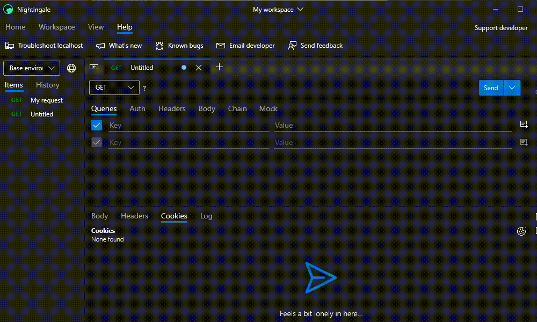Expand Send options dropdown arrow

[512, 88]
